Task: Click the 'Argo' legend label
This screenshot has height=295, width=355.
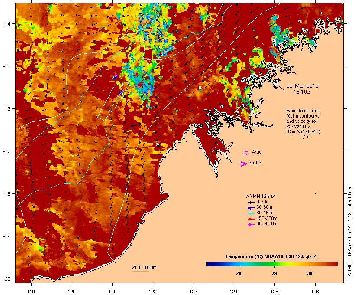Action: 257,152
